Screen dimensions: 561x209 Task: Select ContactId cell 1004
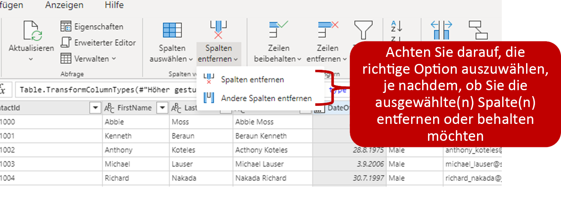pos(51,178)
